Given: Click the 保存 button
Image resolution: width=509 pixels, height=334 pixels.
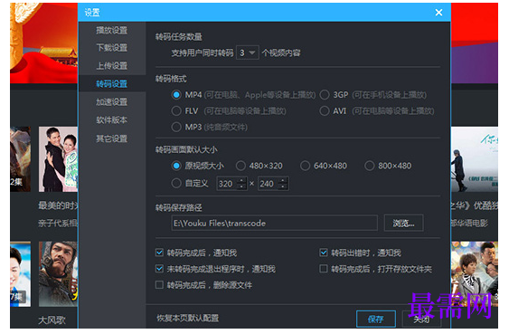Looking at the screenshot, I should tap(376, 319).
